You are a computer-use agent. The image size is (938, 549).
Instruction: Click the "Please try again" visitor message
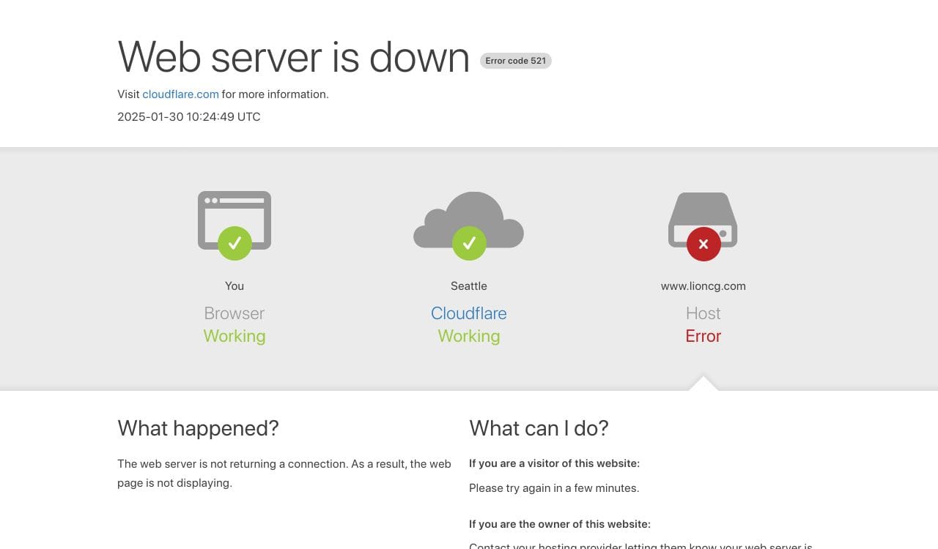554,488
